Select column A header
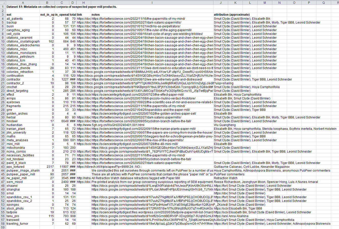Screen dimensions: 339x229 (x=23, y=3)
